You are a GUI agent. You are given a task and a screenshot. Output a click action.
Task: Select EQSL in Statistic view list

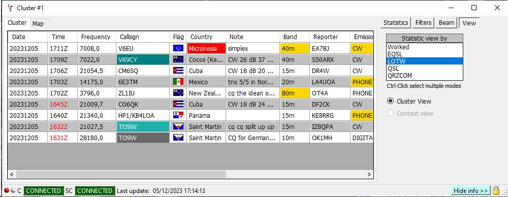point(424,54)
